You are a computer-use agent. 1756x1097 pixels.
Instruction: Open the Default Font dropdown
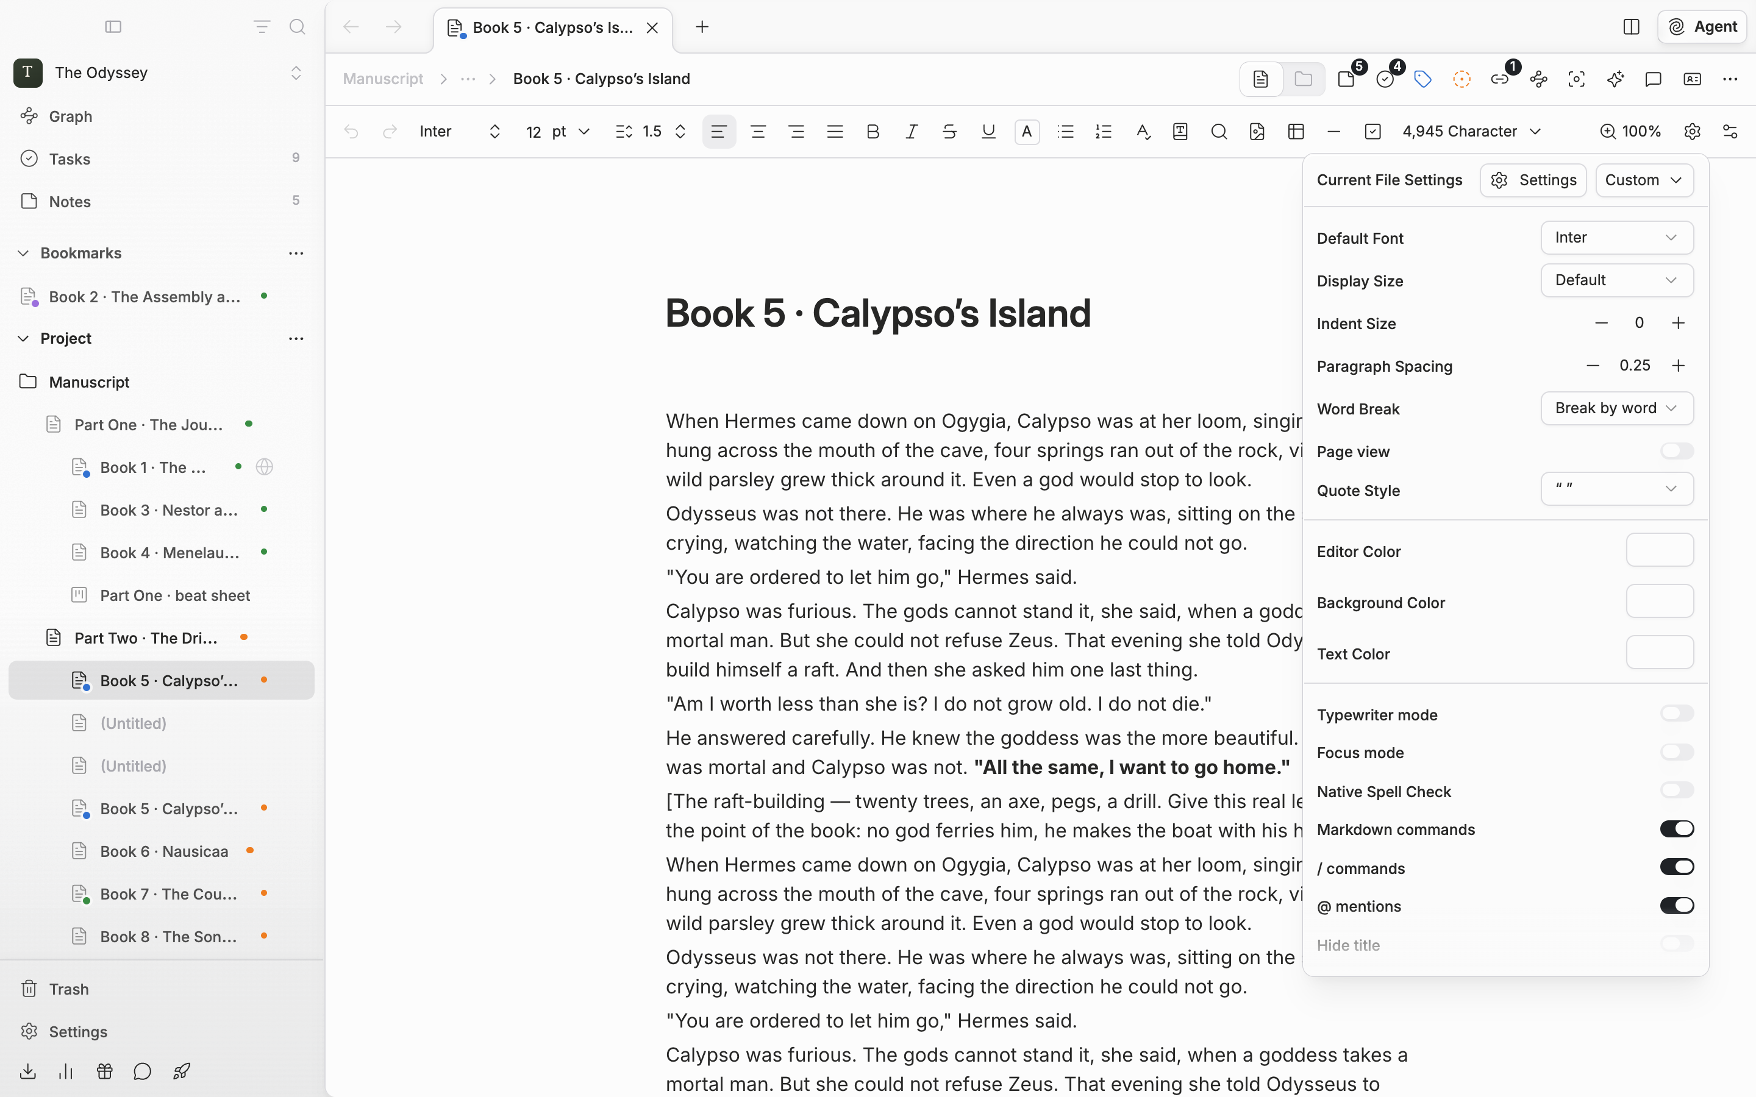(1617, 238)
